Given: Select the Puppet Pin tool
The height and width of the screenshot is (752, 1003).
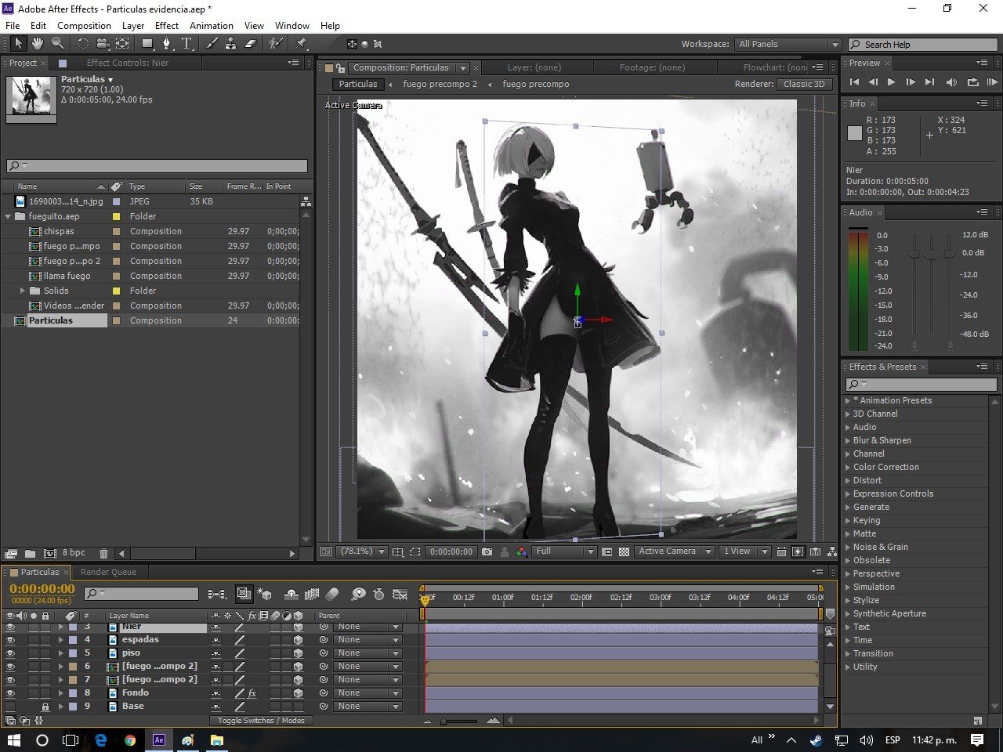Looking at the screenshot, I should (x=301, y=43).
